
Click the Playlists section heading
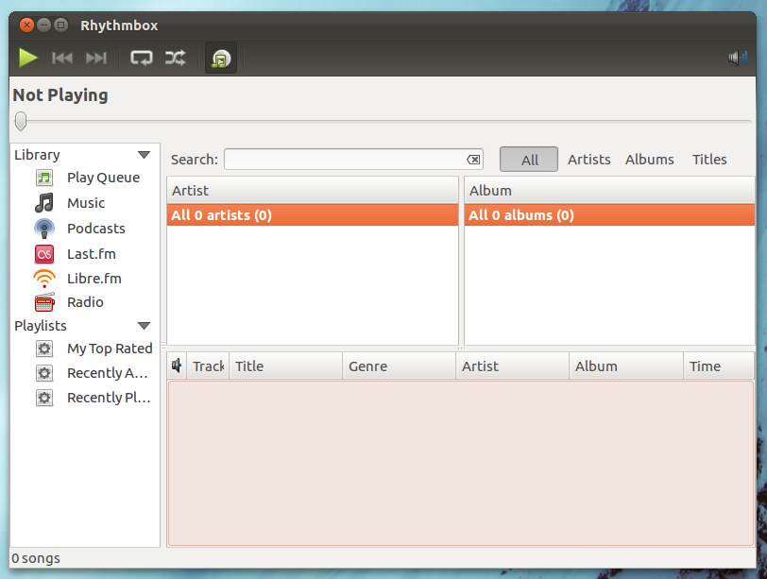point(41,326)
